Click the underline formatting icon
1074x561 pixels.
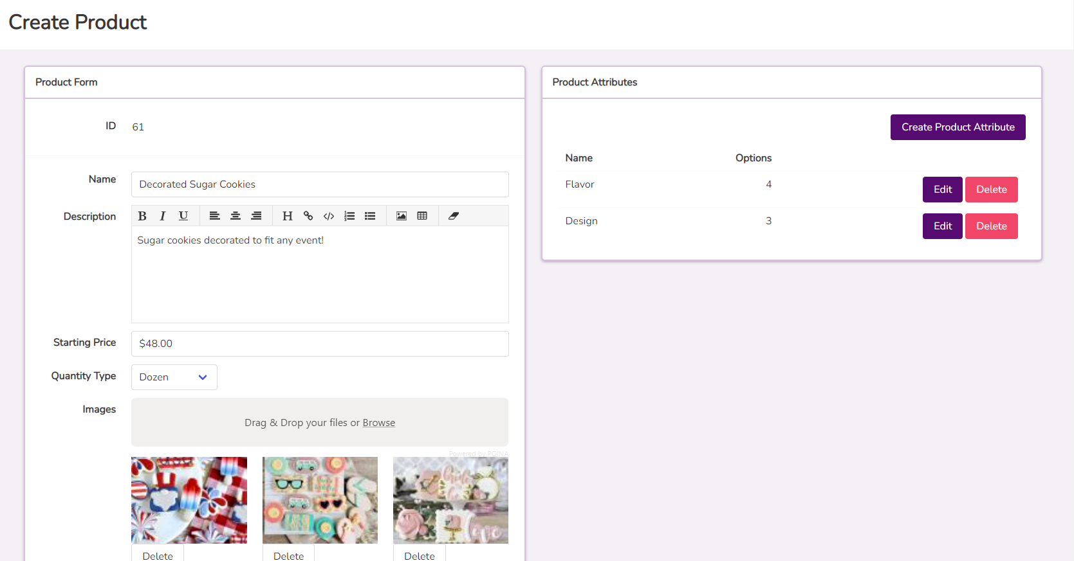tap(183, 216)
